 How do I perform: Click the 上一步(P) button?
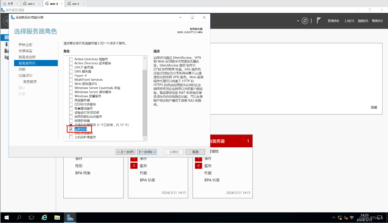click(x=126, y=152)
